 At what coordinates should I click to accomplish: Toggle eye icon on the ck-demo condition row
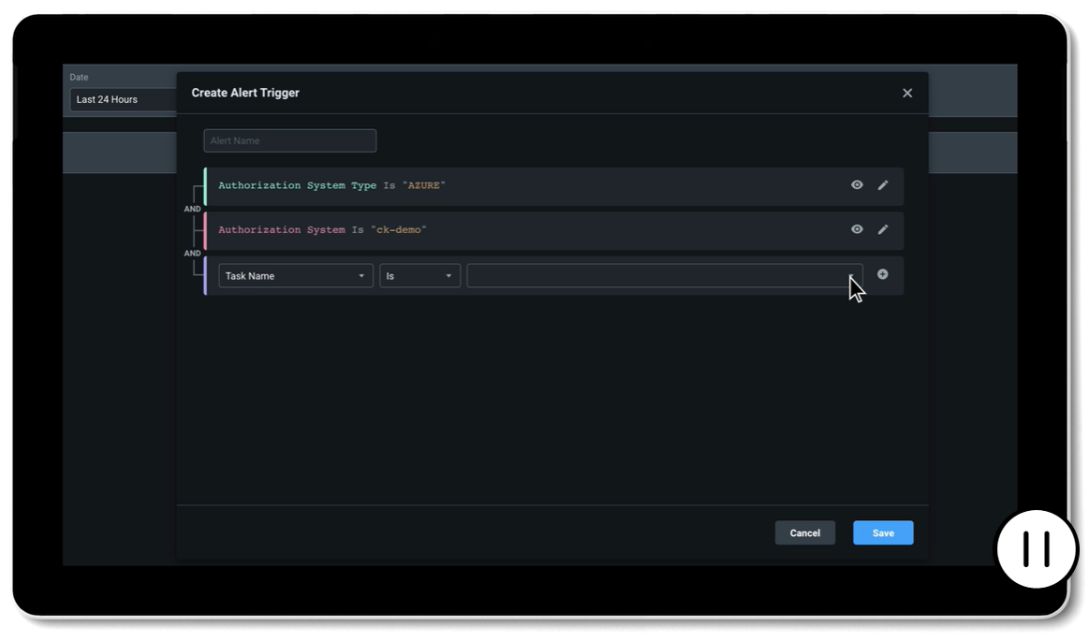pos(857,229)
